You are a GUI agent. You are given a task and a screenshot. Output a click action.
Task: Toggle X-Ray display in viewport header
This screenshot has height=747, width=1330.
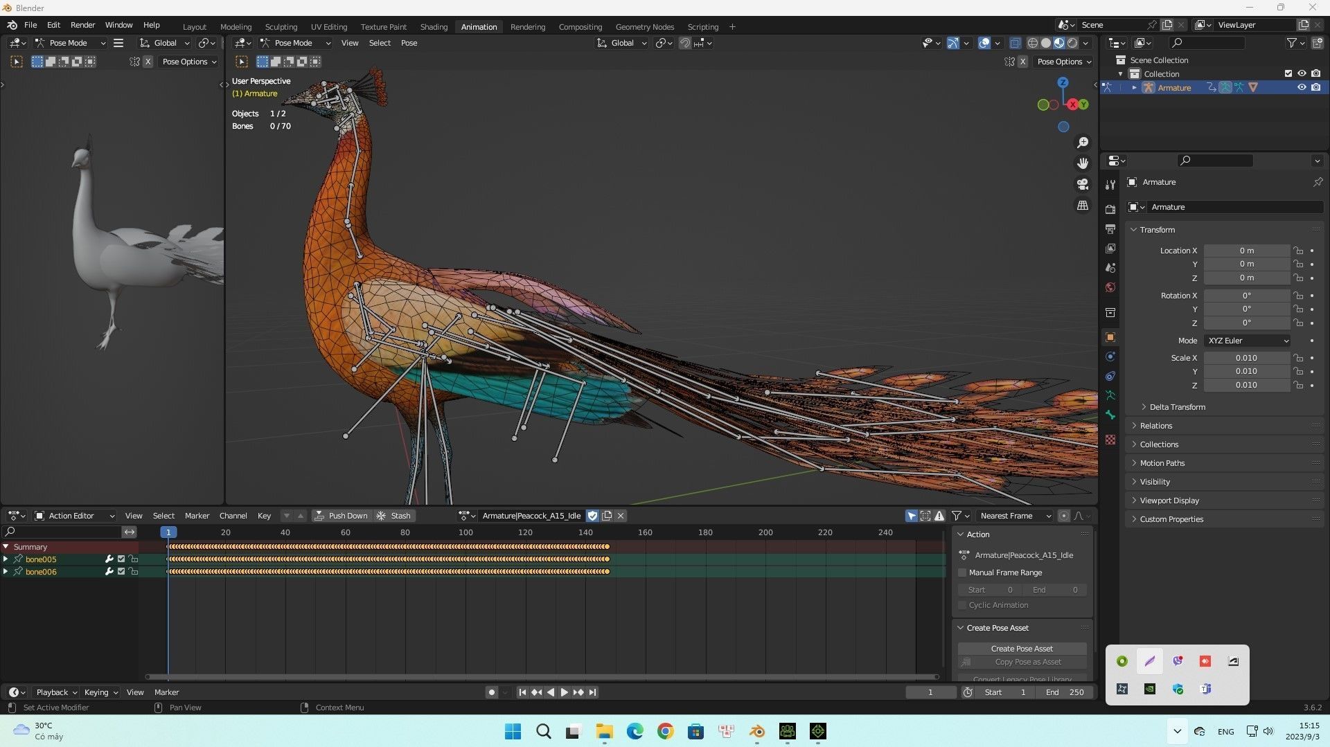pos(1015,43)
